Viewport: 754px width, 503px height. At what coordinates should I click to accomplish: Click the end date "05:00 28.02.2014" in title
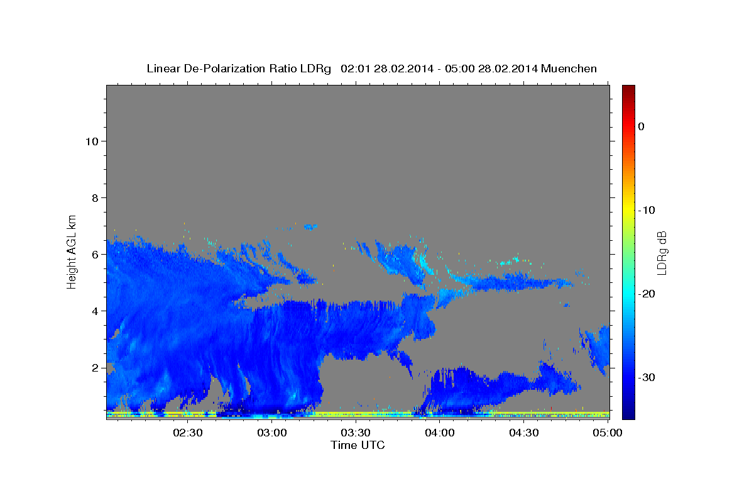[x=491, y=69]
